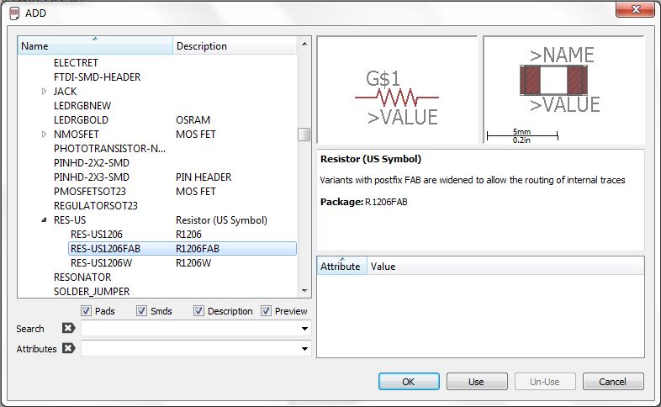The height and width of the screenshot is (407, 661).
Task: Click the EAGLE app icon in the ADD title bar
Action: pyautogui.click(x=14, y=13)
